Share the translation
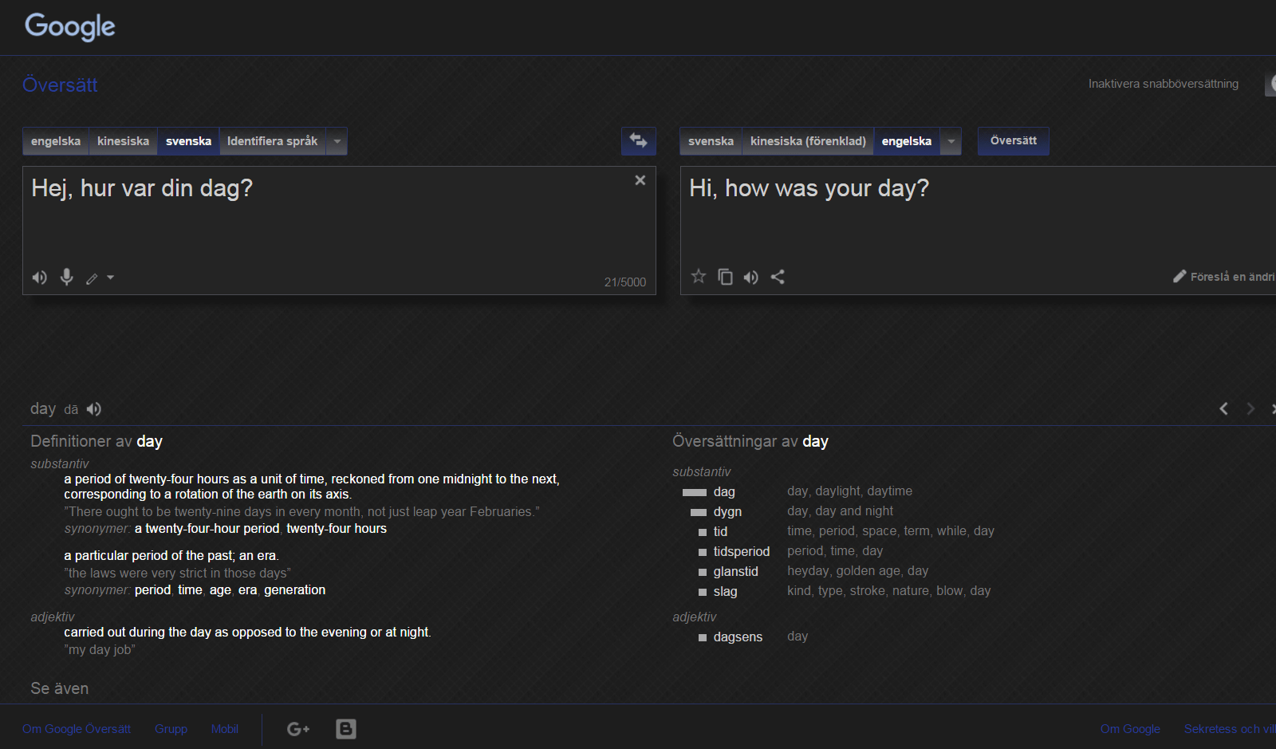Screen dimensions: 1276x749 coord(778,277)
